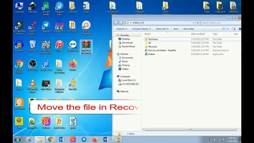The height and width of the screenshot is (143, 254).
Task: Open the Foxit Reader desktop shortcut
Action: click(19, 104)
